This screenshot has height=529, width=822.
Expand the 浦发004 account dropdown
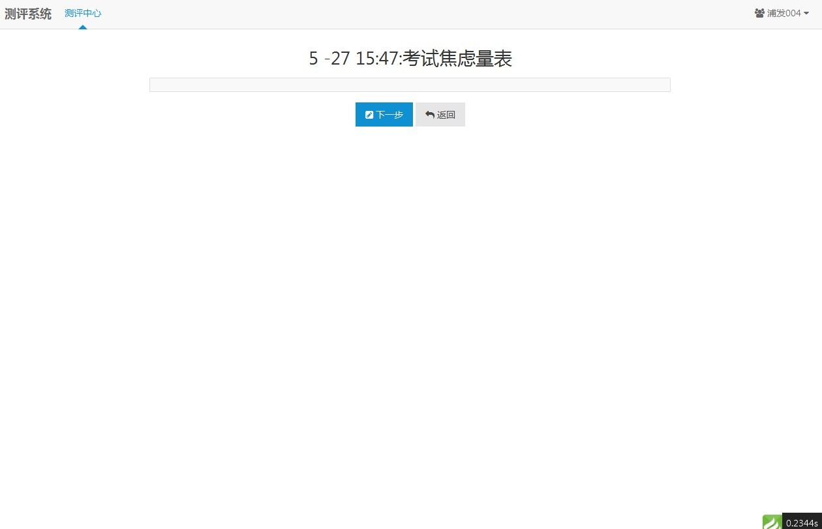(x=782, y=13)
